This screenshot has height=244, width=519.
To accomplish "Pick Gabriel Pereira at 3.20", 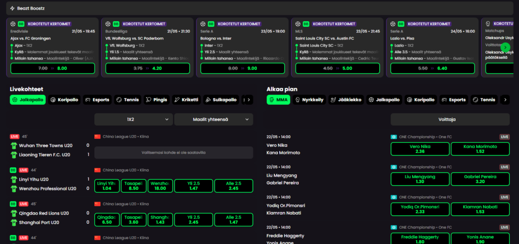I will coord(480,179).
